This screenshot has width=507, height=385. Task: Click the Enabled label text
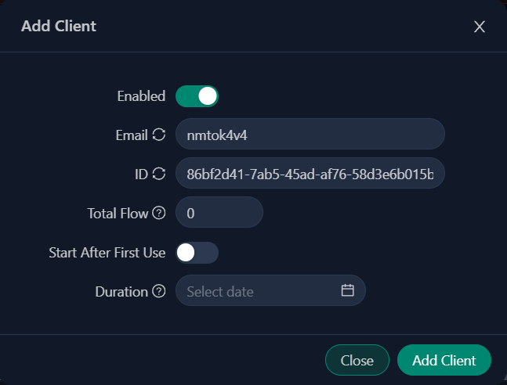(x=141, y=96)
